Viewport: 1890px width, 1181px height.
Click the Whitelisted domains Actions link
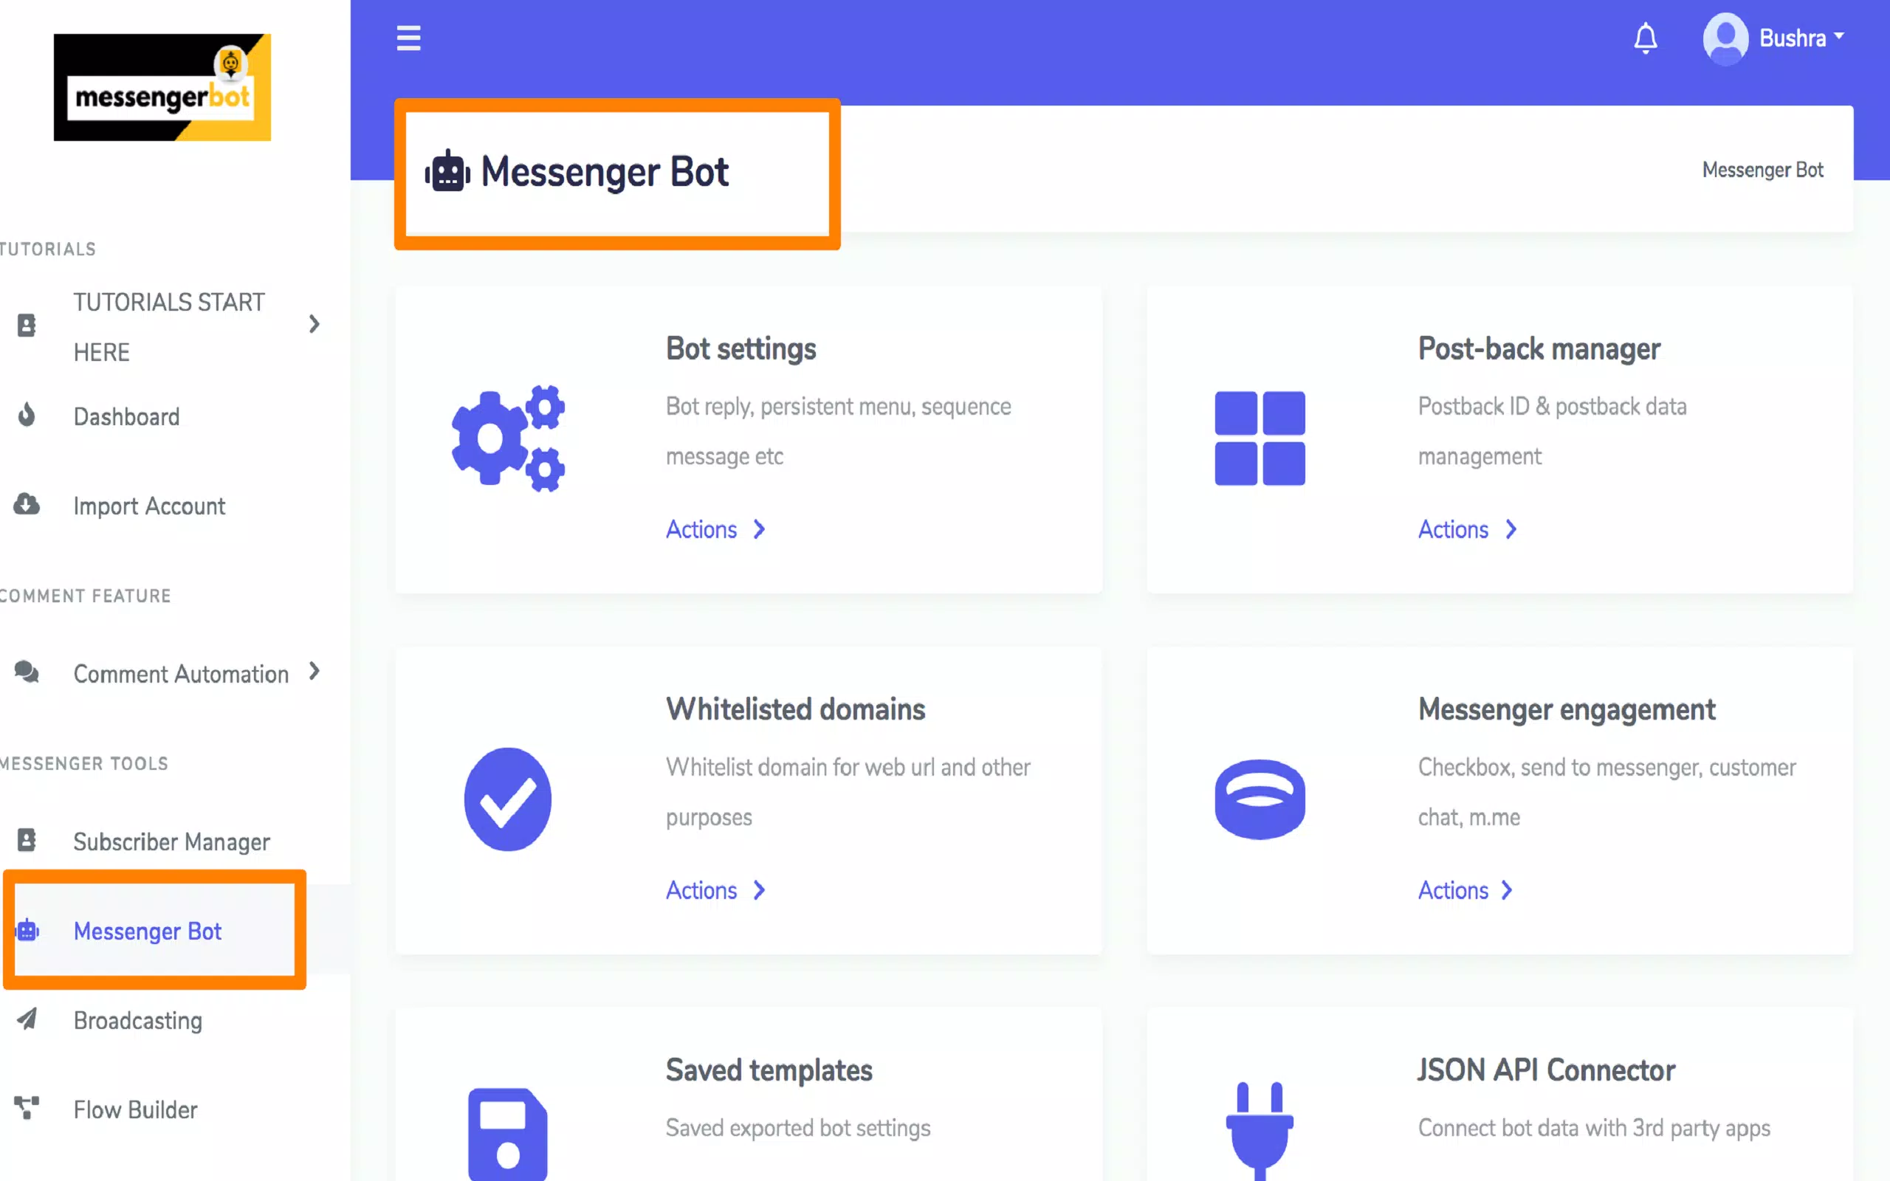point(717,890)
